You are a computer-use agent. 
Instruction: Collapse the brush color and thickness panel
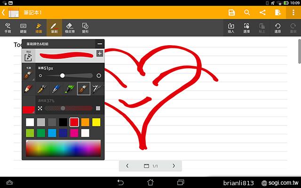99,44
